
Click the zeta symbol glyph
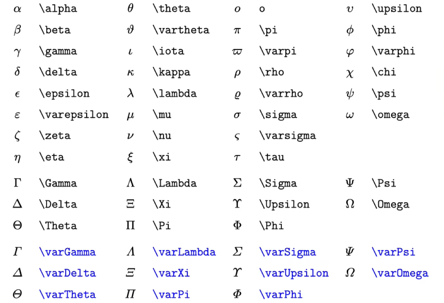(17, 136)
